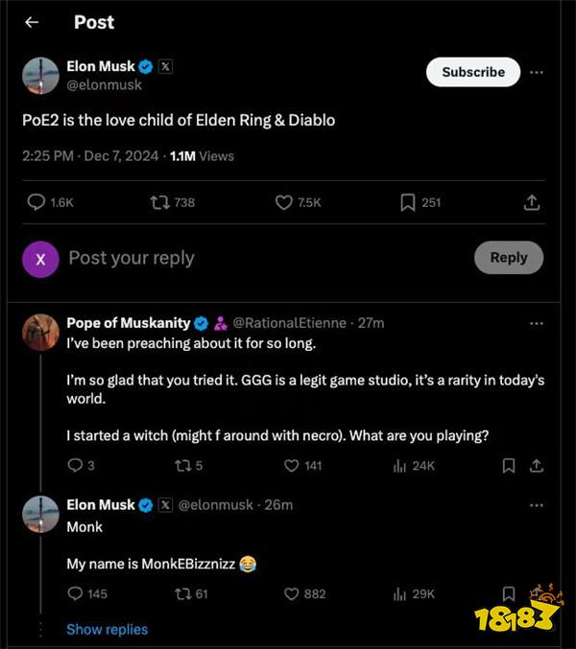Repost the main post showing 738 reposts
The image size is (576, 649).
(172, 202)
